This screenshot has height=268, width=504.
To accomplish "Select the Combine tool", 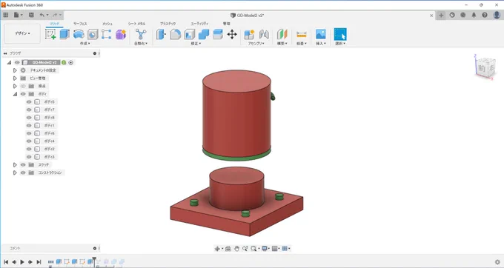I will [204, 34].
